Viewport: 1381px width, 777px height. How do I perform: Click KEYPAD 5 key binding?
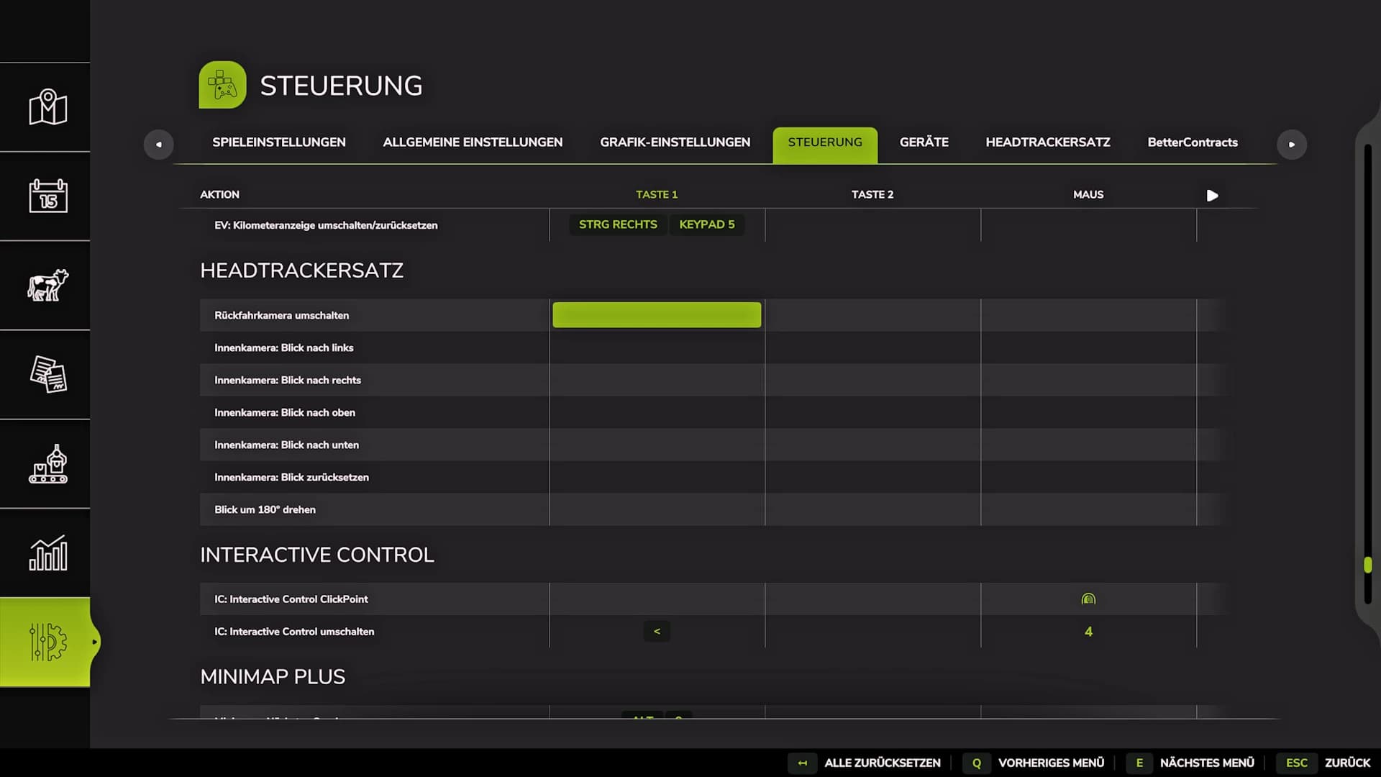(x=707, y=224)
